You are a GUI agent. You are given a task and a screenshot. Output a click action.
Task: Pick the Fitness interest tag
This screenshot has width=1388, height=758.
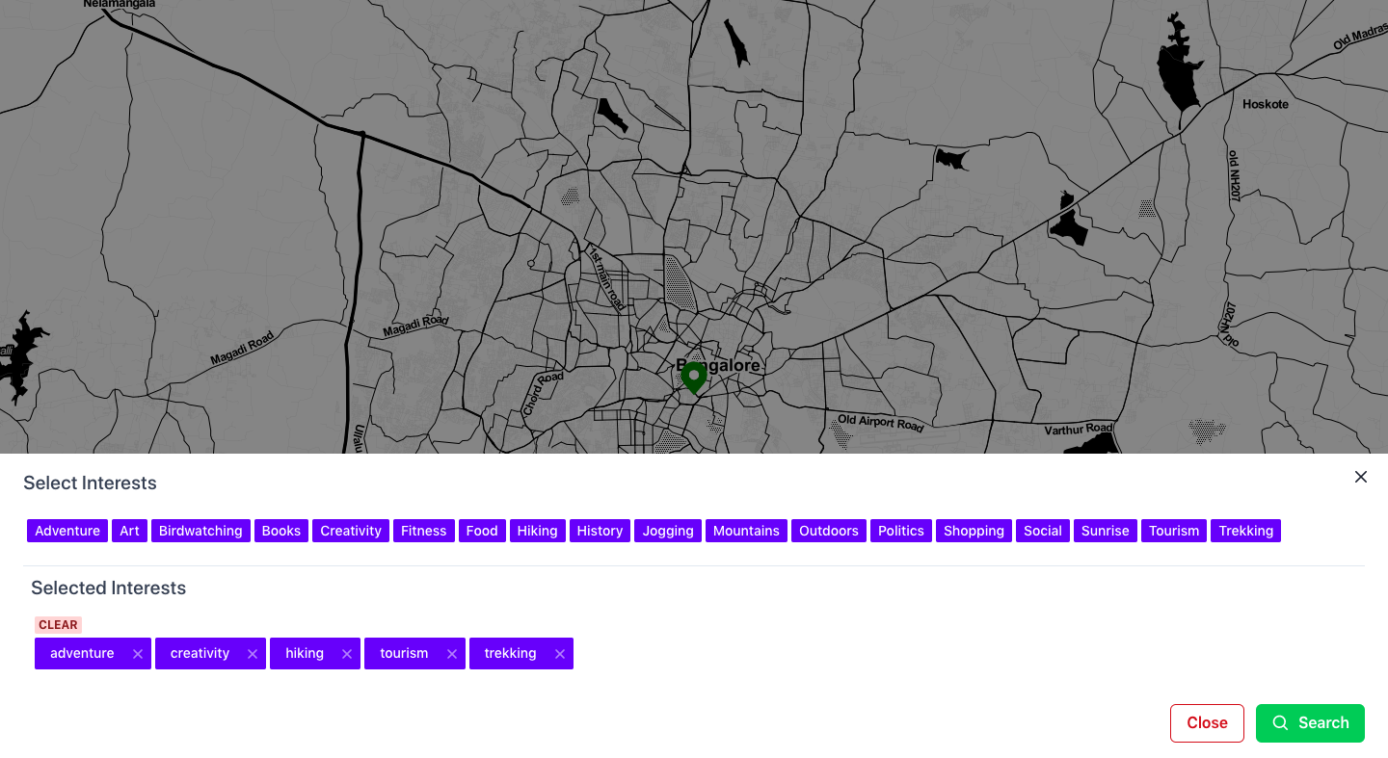[x=424, y=531]
